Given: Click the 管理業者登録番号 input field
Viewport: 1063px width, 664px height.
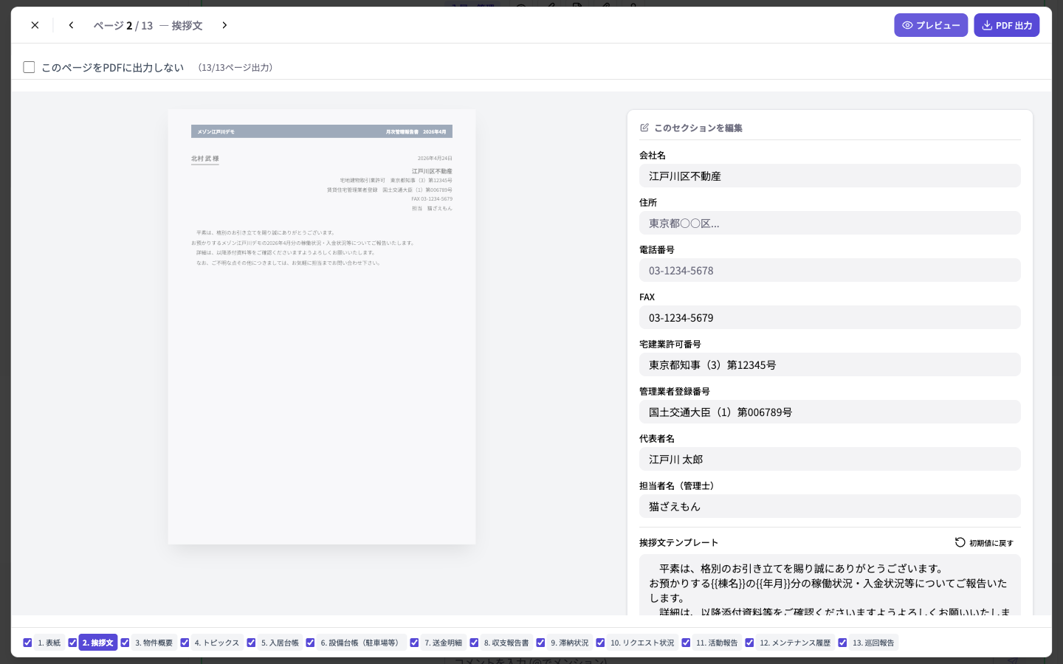Looking at the screenshot, I should coord(830,412).
